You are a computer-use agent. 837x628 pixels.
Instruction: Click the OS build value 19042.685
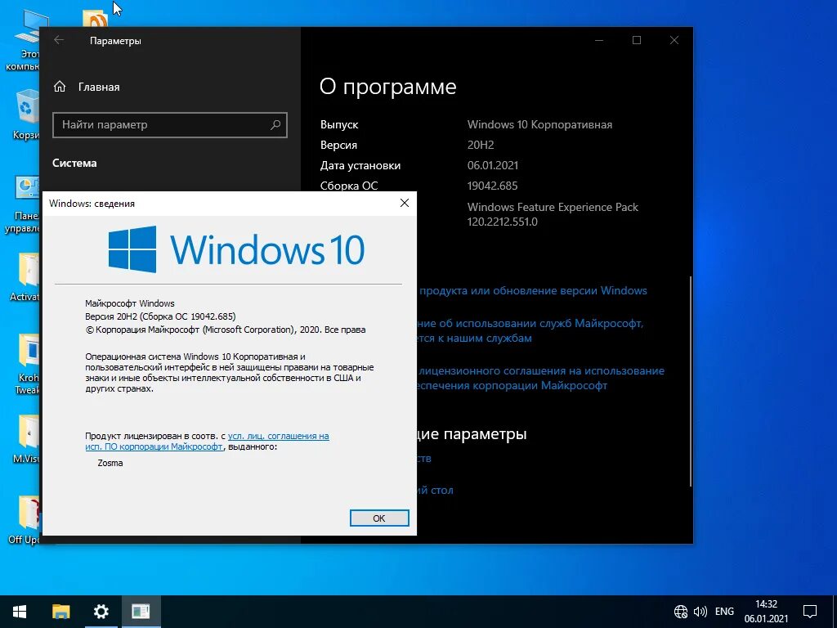[x=492, y=186]
